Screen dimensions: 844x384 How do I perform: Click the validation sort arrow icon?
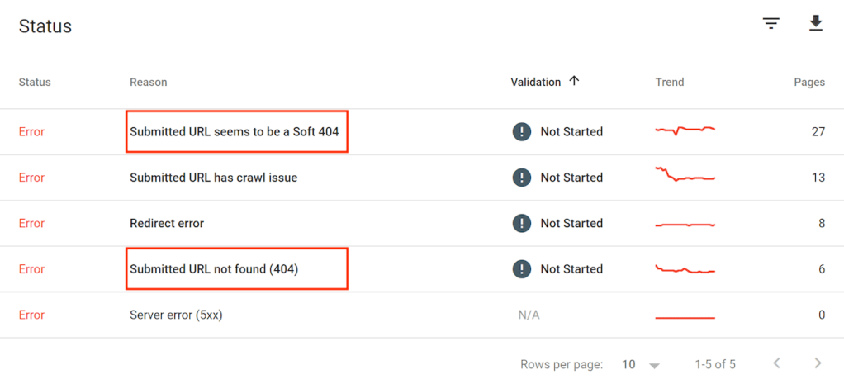pos(575,81)
